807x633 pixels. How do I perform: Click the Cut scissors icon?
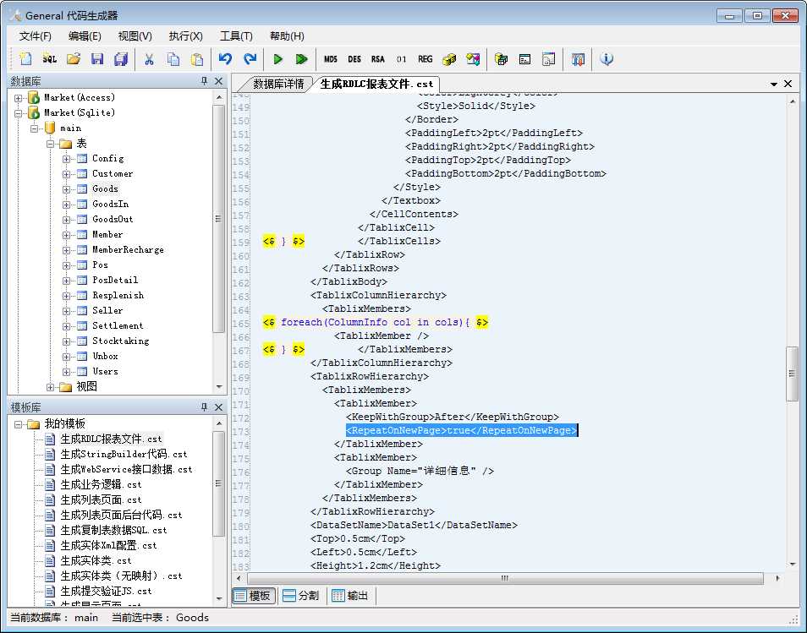(x=149, y=59)
